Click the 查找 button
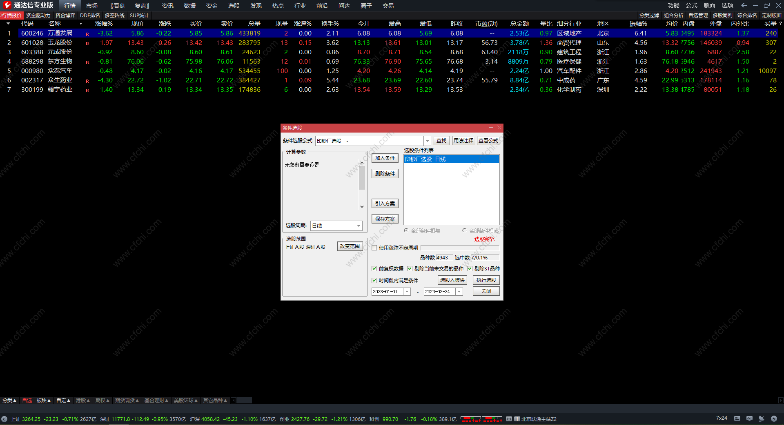Screen dimensions: 784x425 pyautogui.click(x=441, y=141)
